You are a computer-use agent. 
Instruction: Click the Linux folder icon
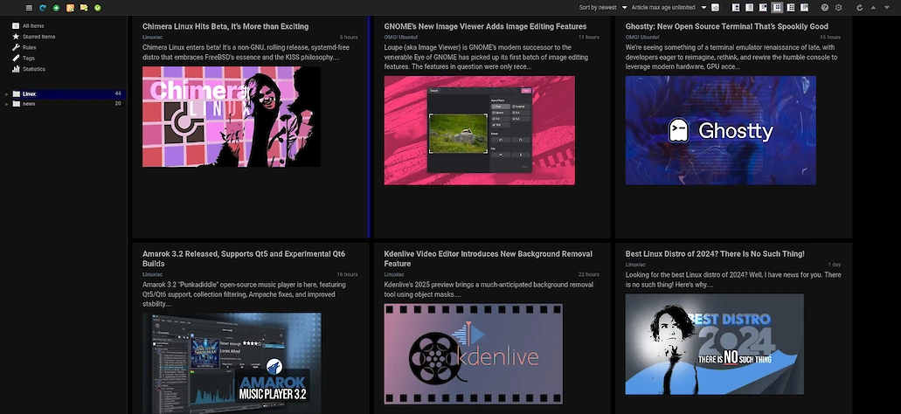pyautogui.click(x=16, y=93)
